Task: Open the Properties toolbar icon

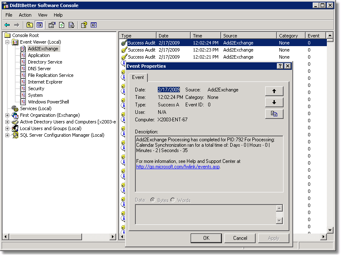Action: click(x=52, y=25)
